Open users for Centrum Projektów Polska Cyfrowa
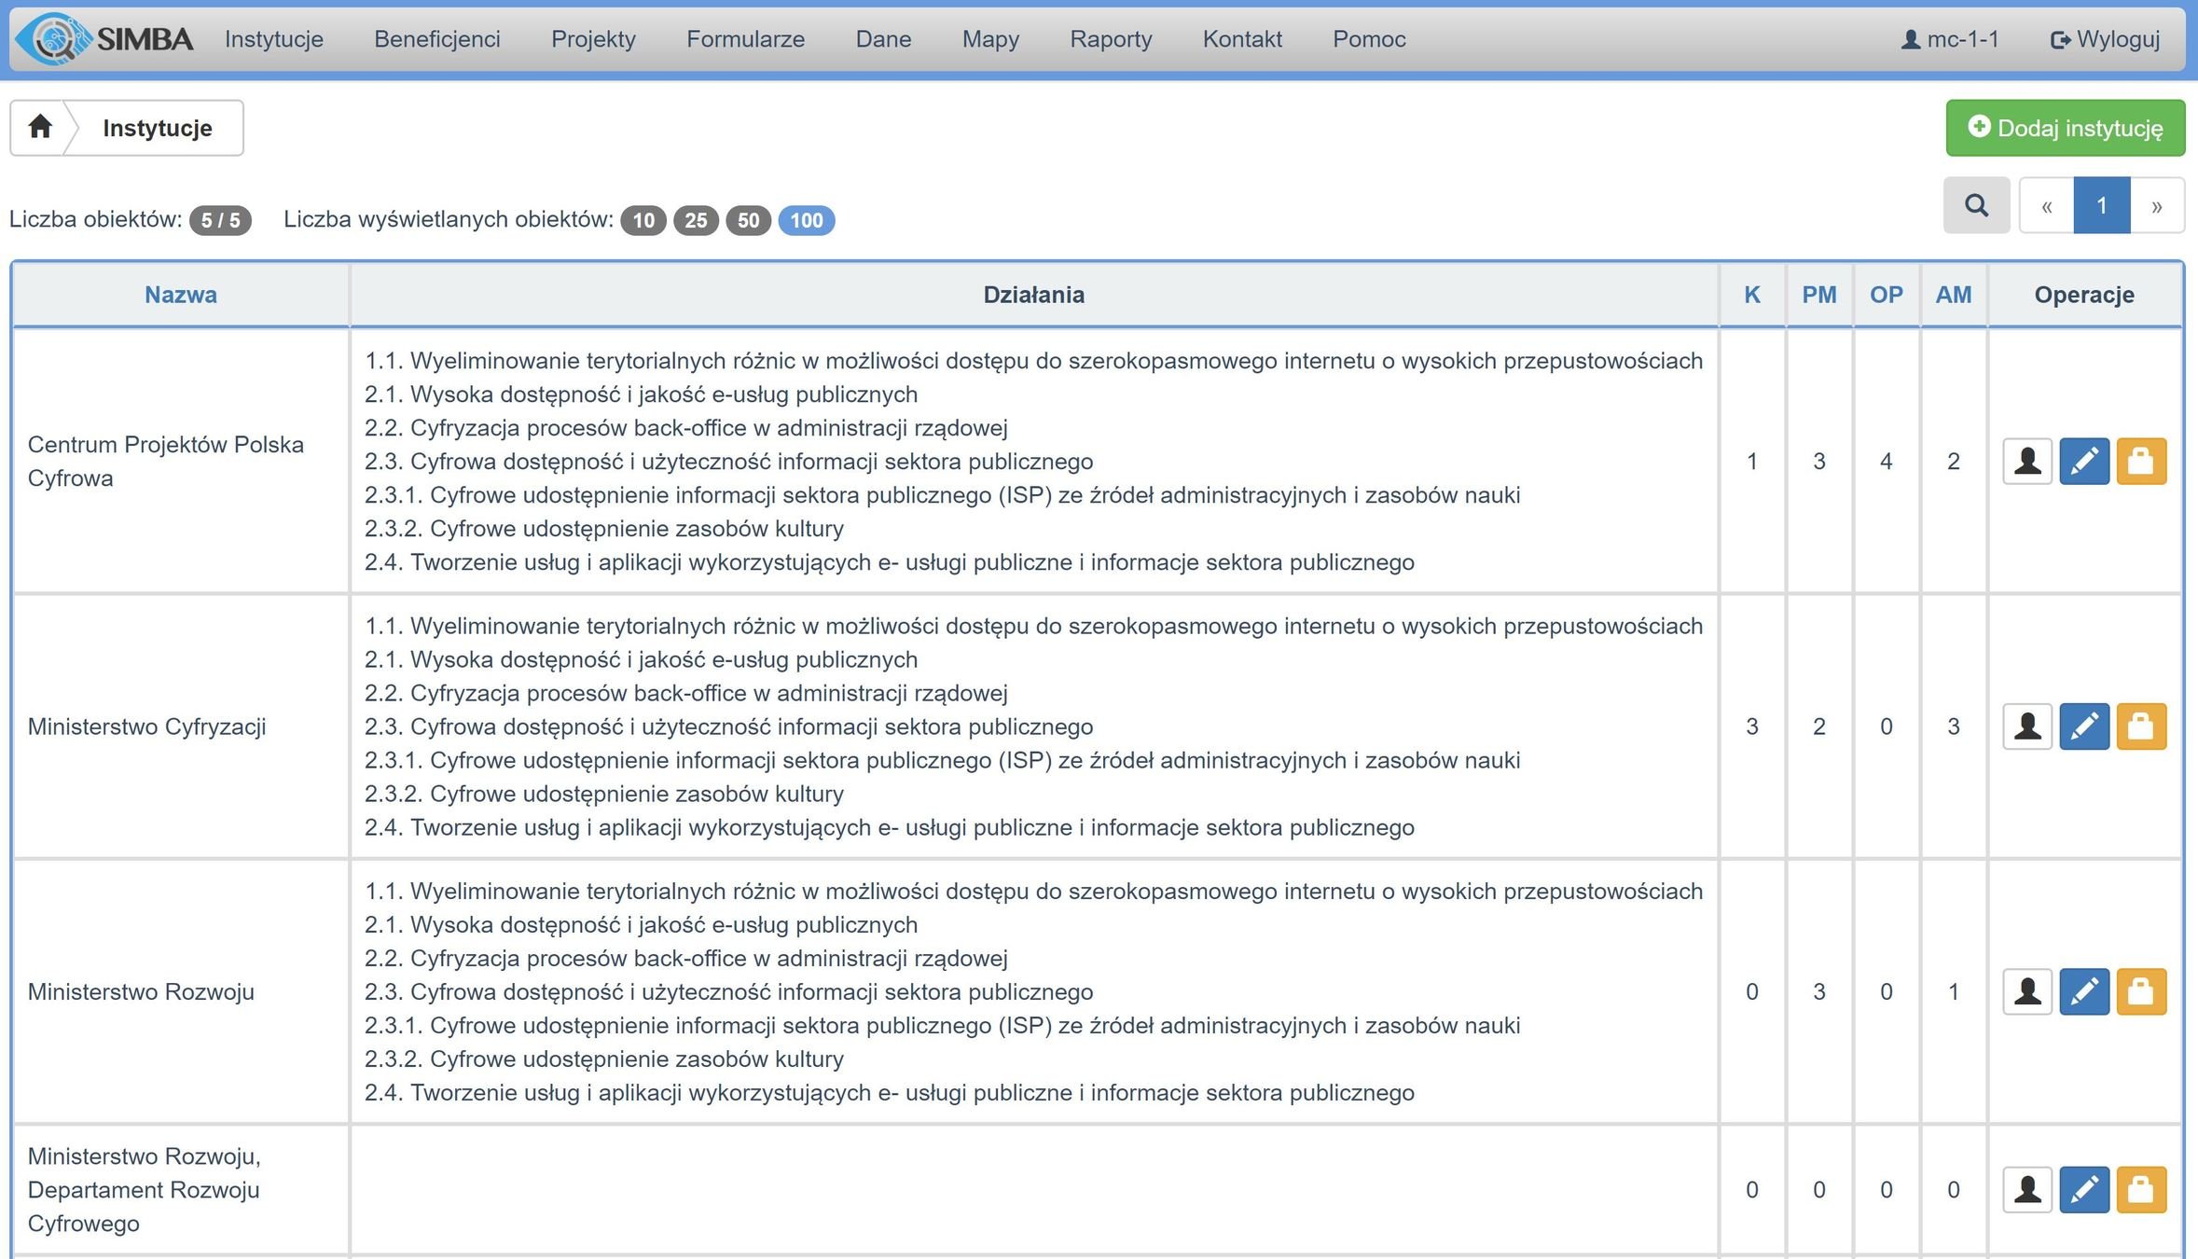 2026,461
